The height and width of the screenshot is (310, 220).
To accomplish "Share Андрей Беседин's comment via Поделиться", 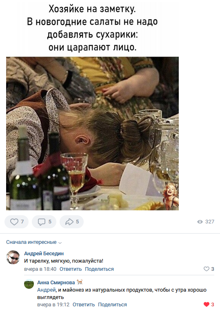I will coord(99,269).
